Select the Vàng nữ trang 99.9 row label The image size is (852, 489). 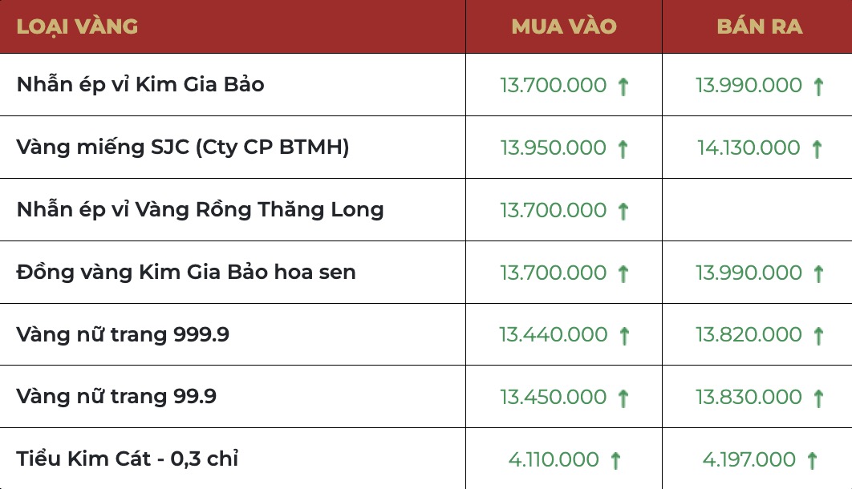(x=116, y=397)
